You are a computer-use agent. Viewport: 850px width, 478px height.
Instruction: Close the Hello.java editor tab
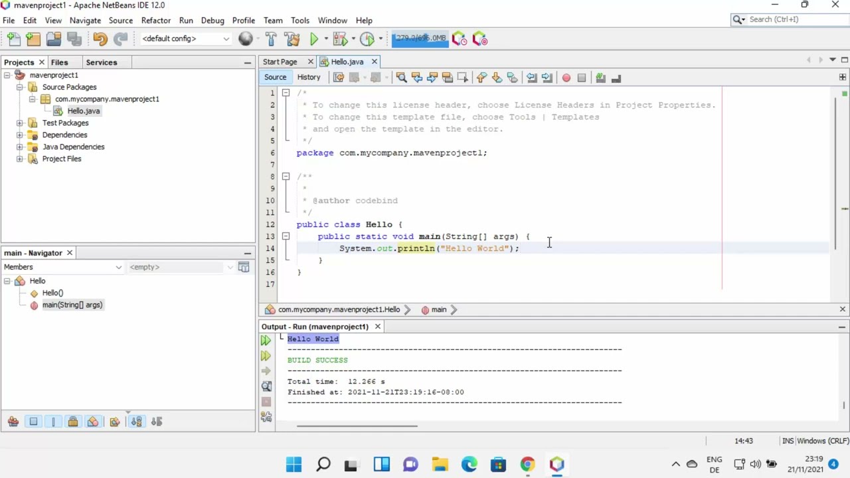pos(374,62)
